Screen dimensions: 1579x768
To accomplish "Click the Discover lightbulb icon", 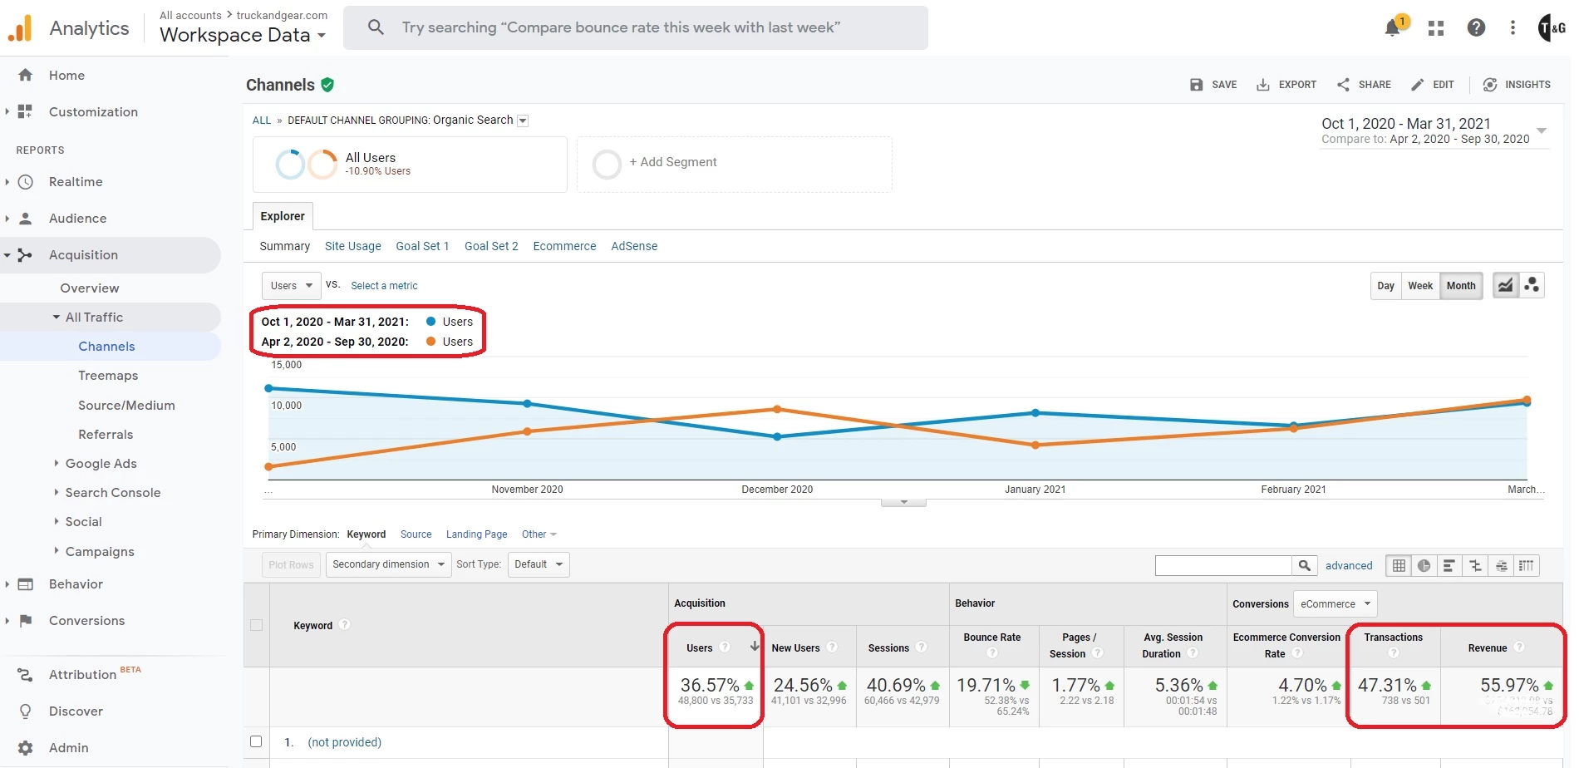I will click(26, 711).
